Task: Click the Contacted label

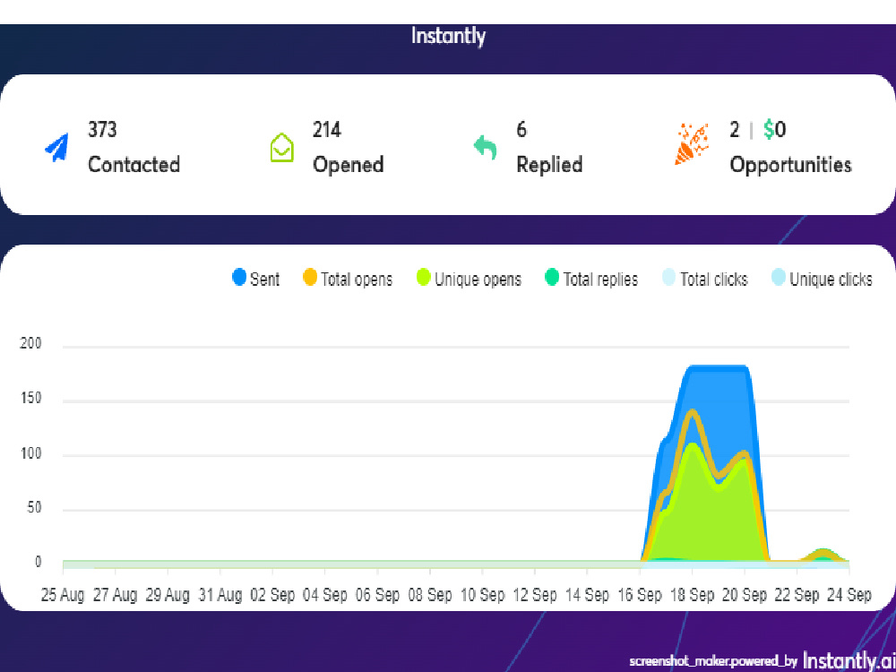Action: [134, 165]
